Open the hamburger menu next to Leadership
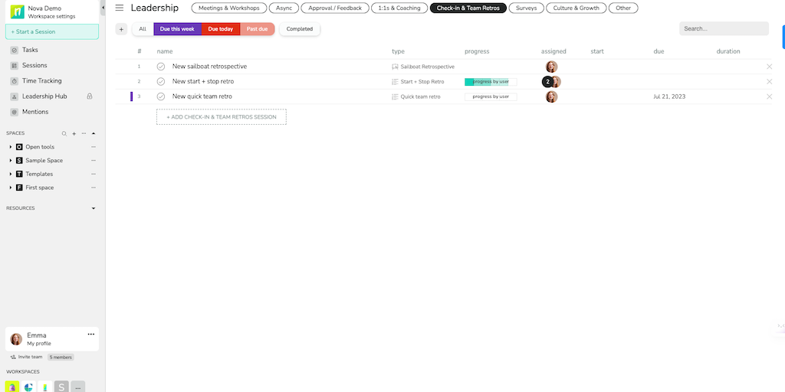This screenshot has height=392, width=785. click(x=119, y=8)
